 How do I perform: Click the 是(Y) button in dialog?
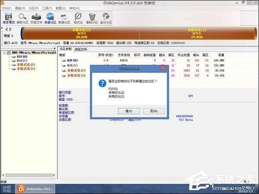pos(129,111)
